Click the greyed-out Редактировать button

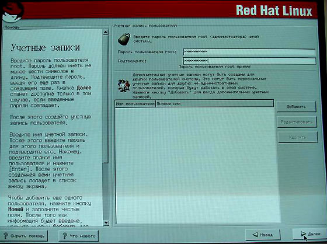(297, 122)
